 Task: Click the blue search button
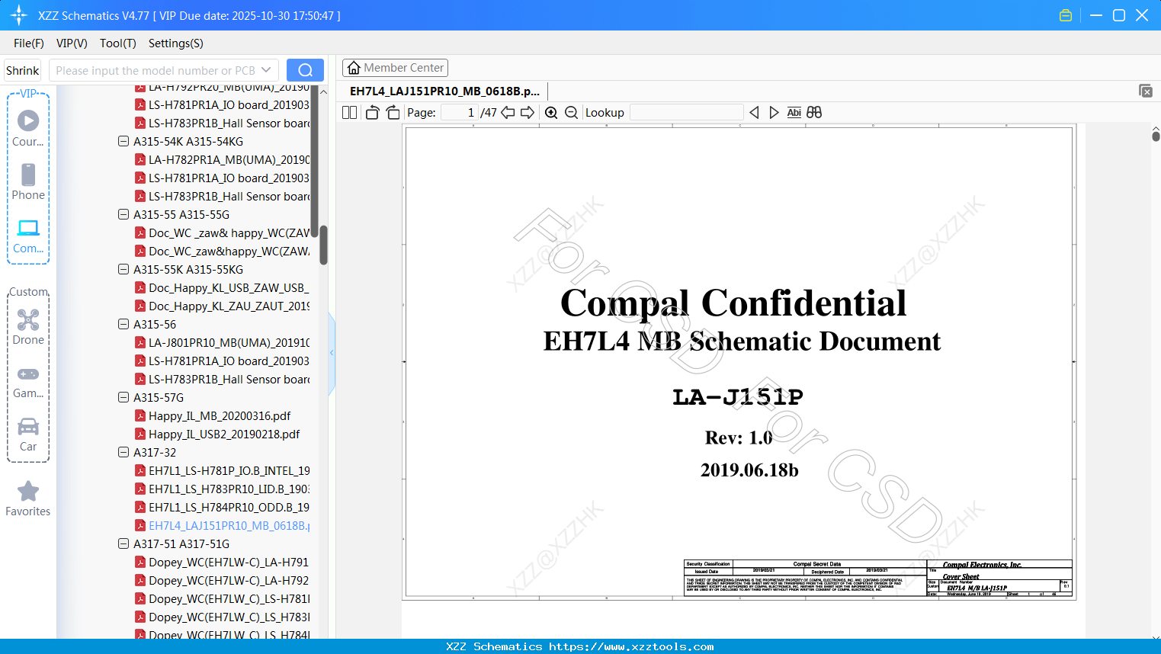[x=305, y=70]
